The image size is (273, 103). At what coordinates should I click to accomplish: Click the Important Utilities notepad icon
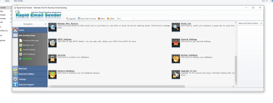click(x=15, y=74)
